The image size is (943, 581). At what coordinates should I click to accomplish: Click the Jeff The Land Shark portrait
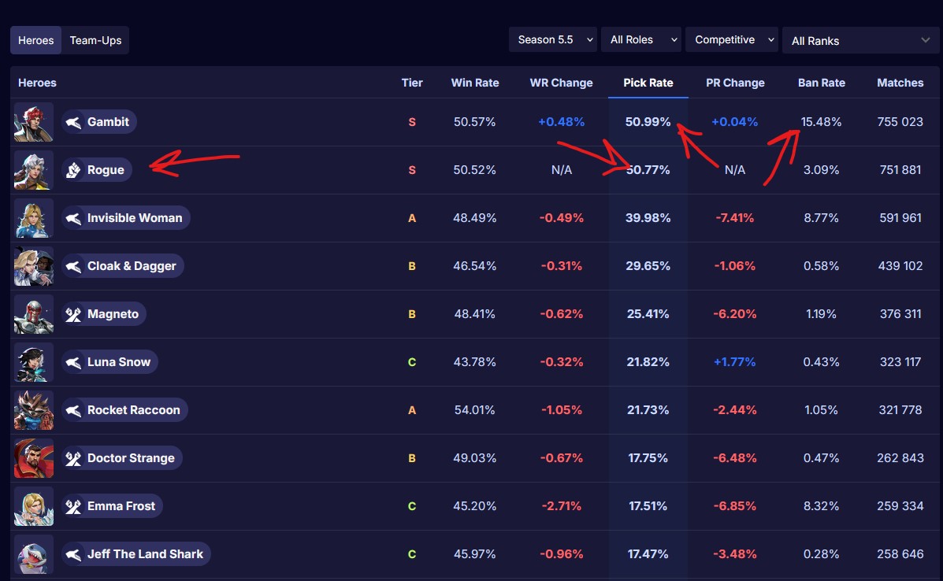click(x=34, y=554)
